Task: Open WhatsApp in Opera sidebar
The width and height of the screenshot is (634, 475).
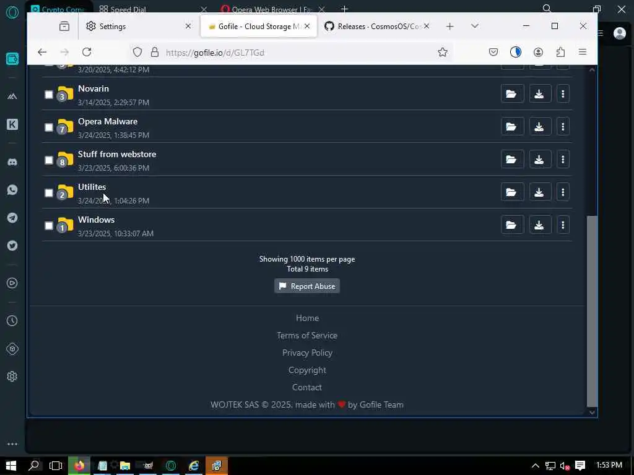Action: tap(12, 190)
